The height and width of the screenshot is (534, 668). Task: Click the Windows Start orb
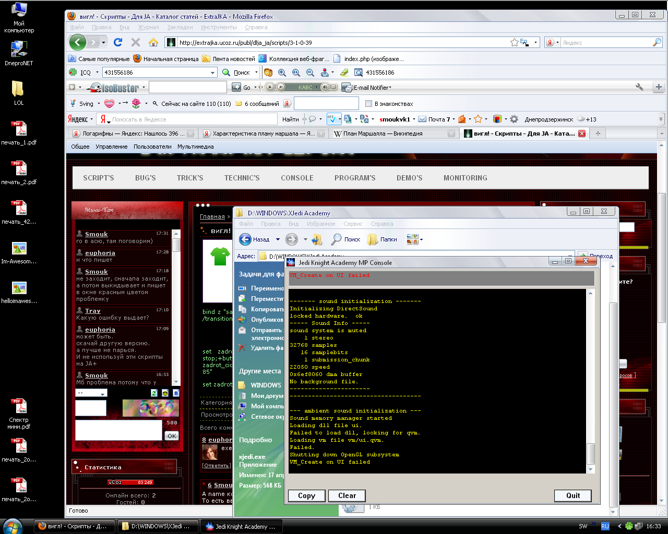pos(13,526)
